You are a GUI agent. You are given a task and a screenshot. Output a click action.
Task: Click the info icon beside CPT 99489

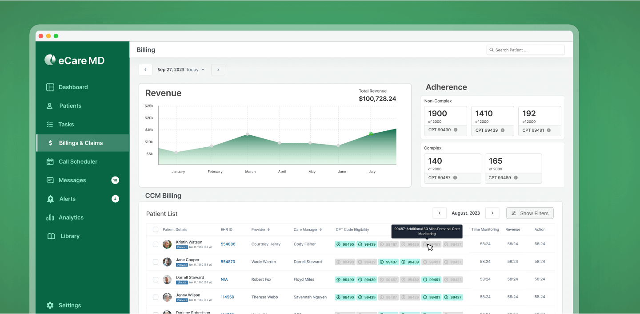516,178
